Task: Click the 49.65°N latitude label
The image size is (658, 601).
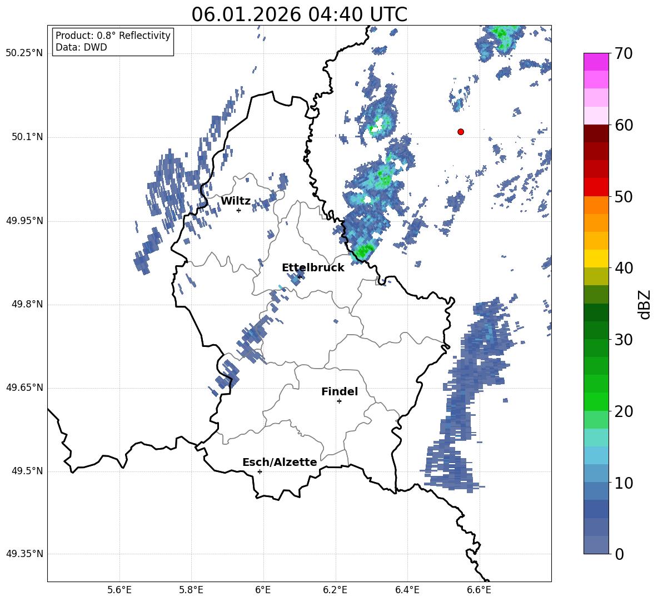Action: pyautogui.click(x=24, y=387)
